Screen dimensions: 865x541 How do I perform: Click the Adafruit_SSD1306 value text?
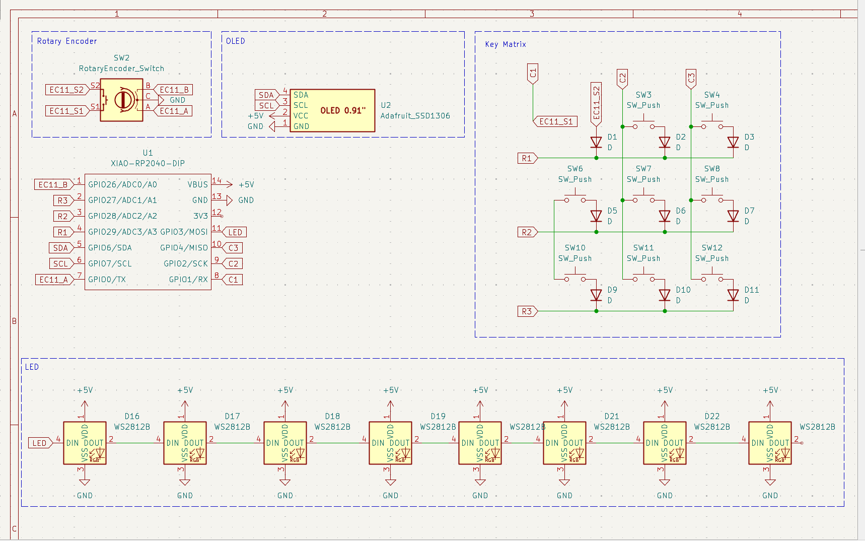coord(415,116)
